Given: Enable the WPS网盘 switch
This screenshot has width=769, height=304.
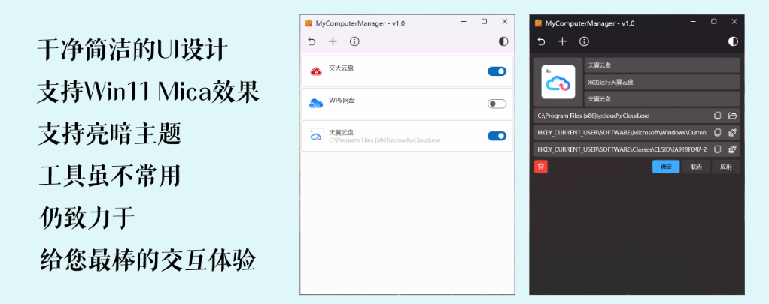Looking at the screenshot, I should pyautogui.click(x=497, y=104).
